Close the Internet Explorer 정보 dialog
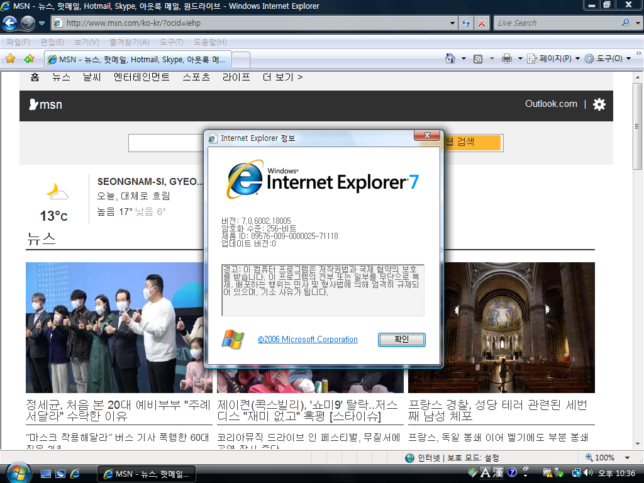This screenshot has height=483, width=644. pos(427,135)
